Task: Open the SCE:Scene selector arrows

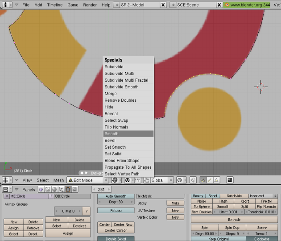Action: 173,5
